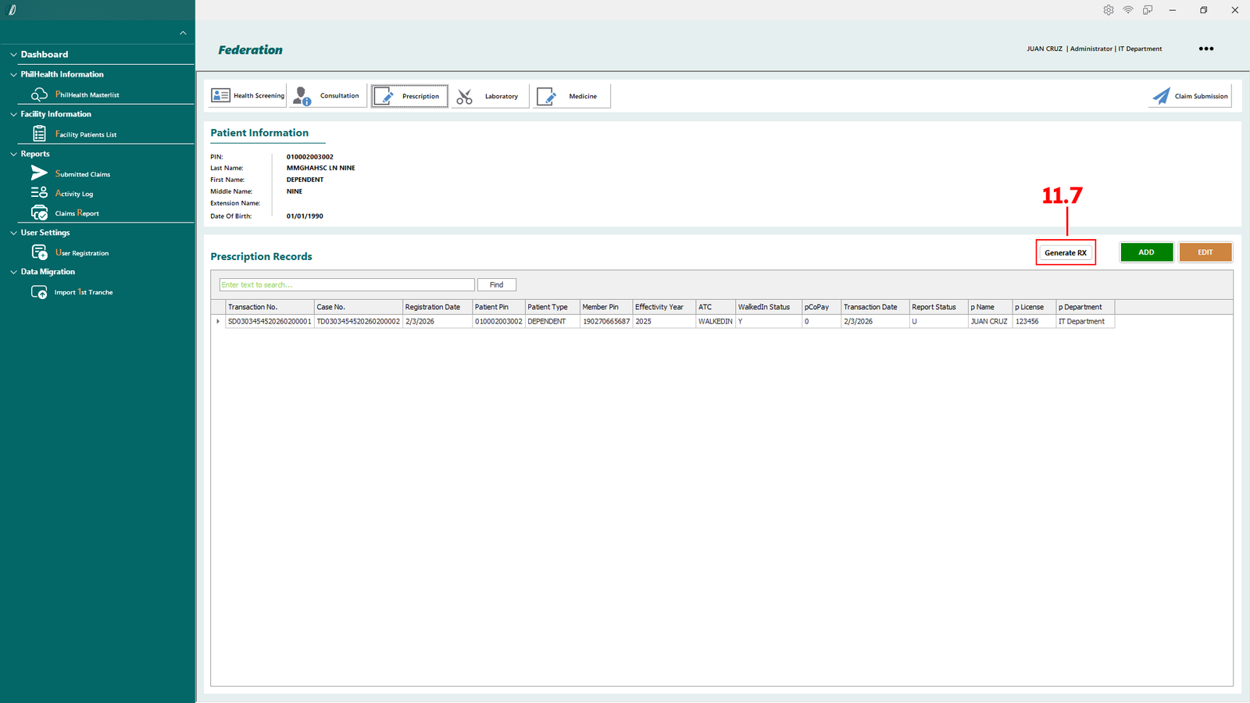Switch to the Health Screening tab
The image size is (1250, 703).
248,96
